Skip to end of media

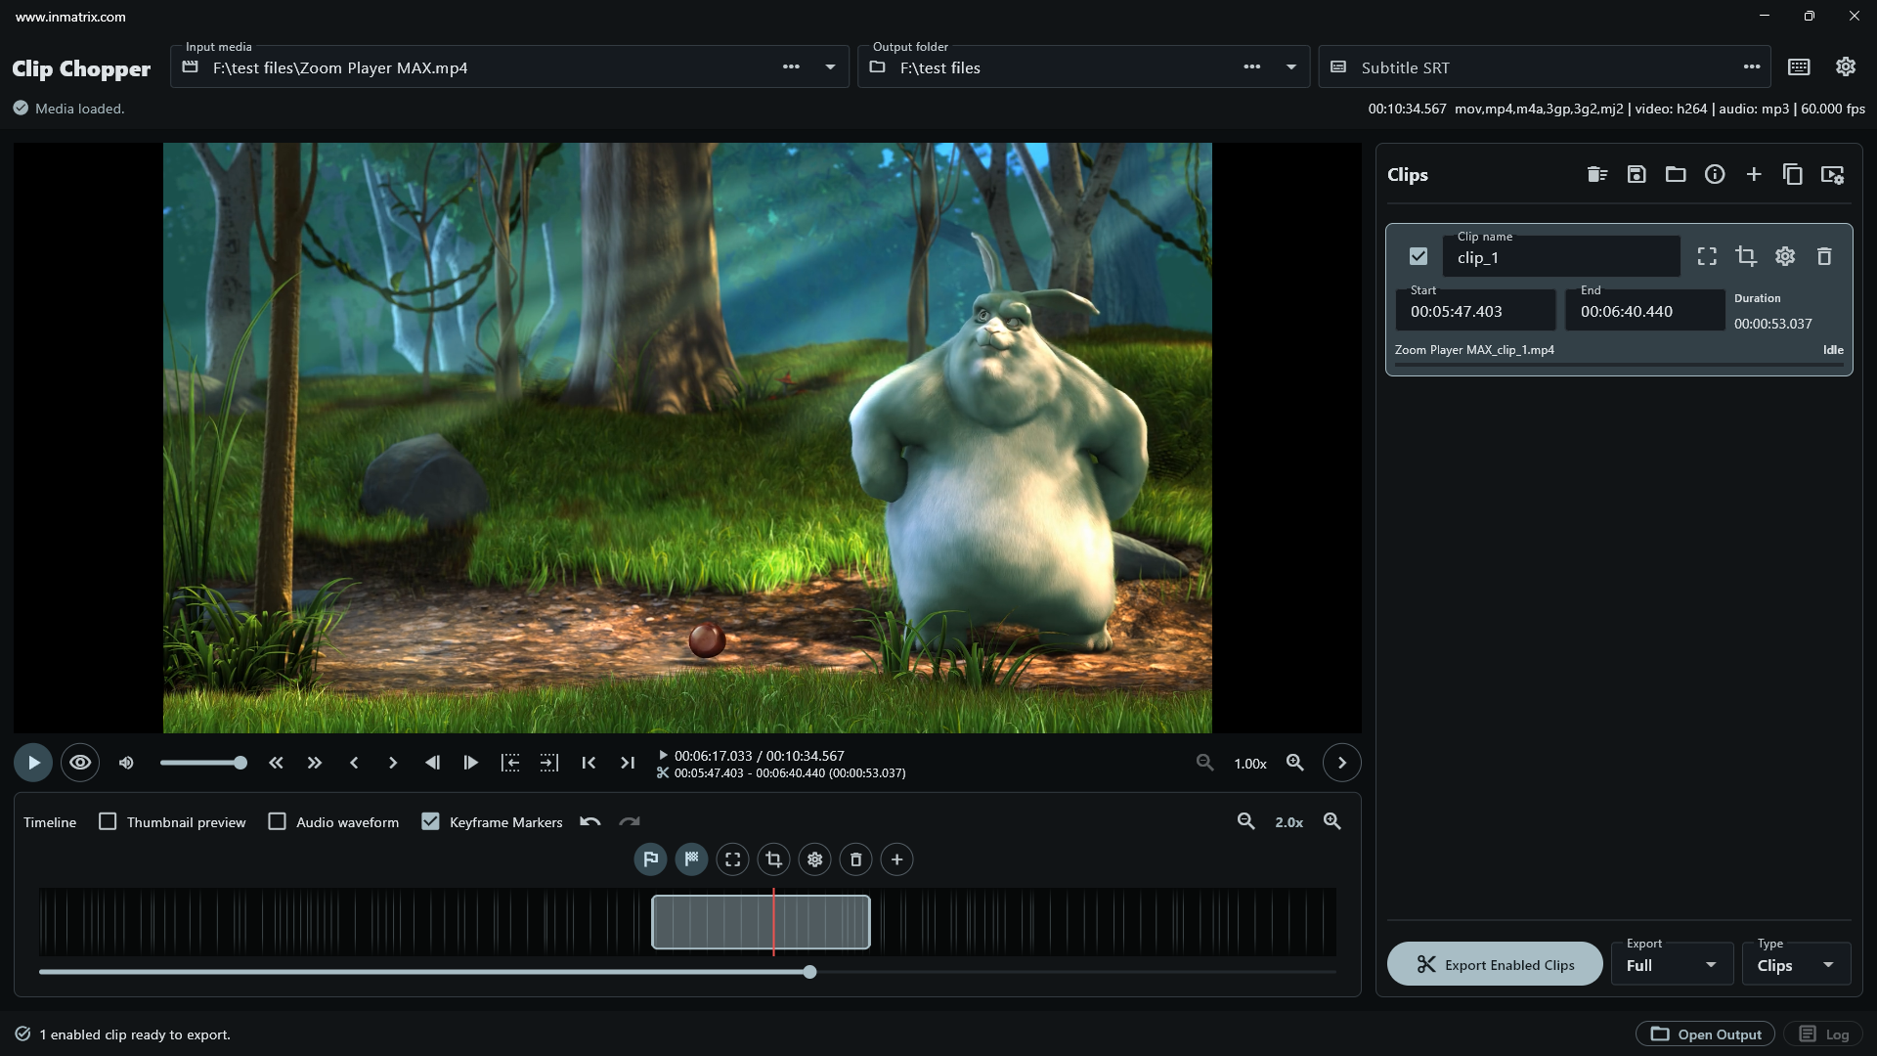(628, 763)
